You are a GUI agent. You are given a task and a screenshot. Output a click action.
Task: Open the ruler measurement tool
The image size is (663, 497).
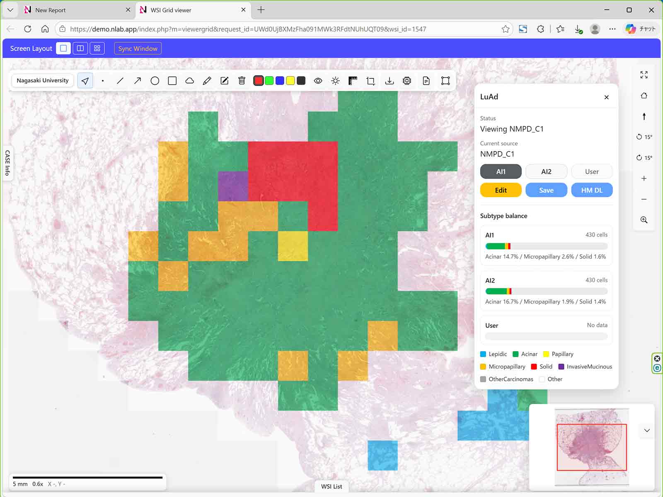[x=353, y=81]
